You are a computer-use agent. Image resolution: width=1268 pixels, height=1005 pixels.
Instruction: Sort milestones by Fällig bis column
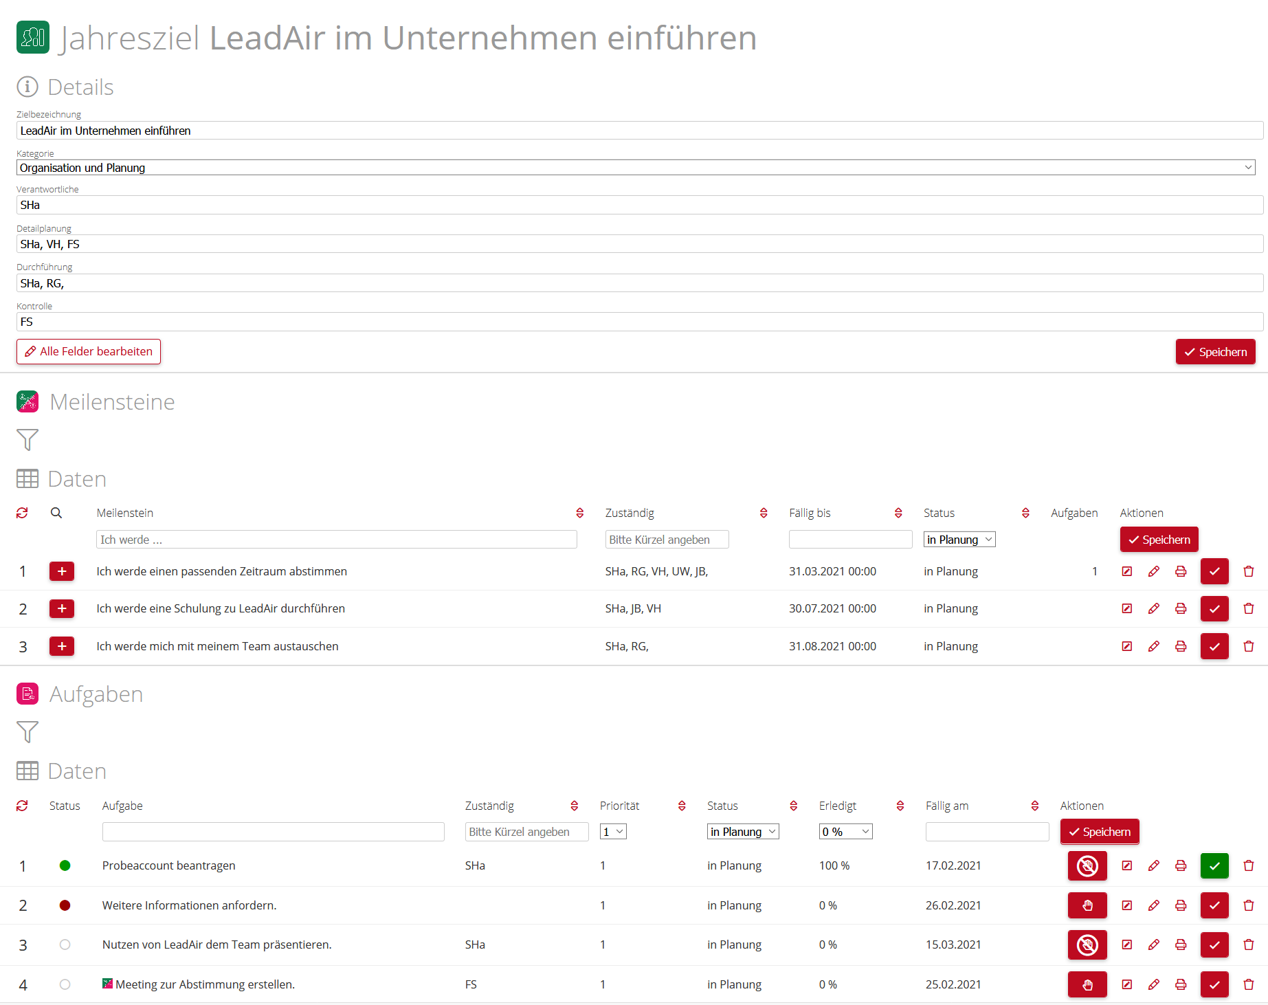pyautogui.click(x=898, y=513)
